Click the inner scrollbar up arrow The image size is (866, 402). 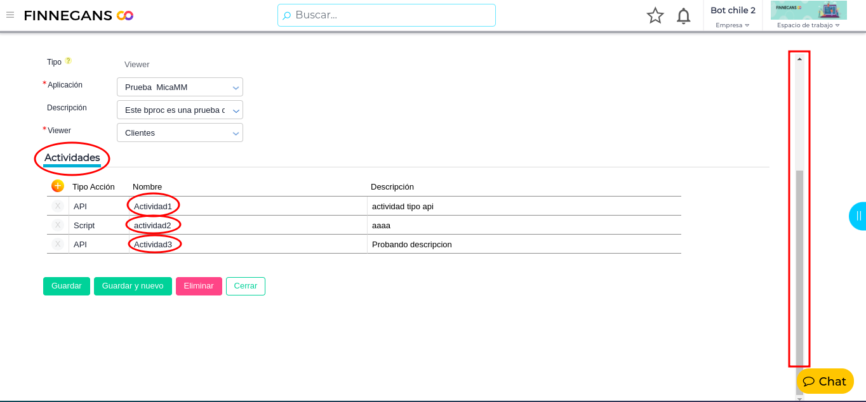(799, 59)
